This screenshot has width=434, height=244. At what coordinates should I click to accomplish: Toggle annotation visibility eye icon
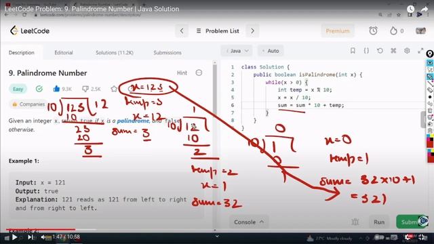(x=429, y=63)
